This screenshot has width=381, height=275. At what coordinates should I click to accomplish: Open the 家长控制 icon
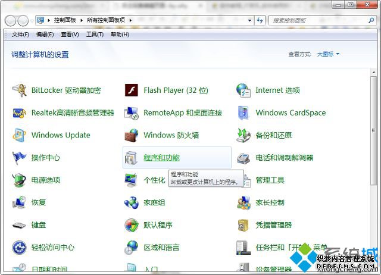click(243, 203)
